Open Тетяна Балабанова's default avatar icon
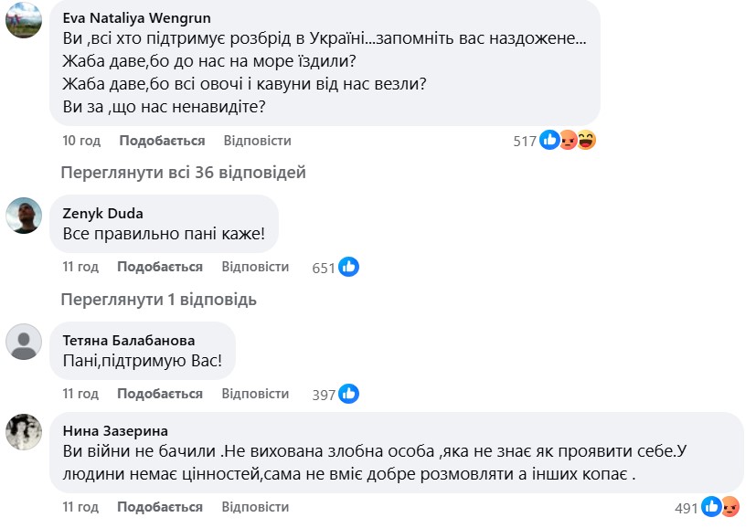 tap(24, 342)
